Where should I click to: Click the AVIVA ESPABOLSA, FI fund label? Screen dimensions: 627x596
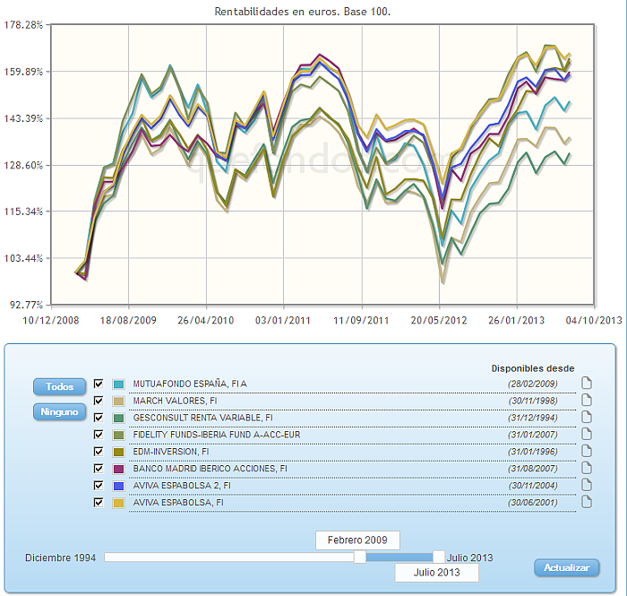coord(178,503)
